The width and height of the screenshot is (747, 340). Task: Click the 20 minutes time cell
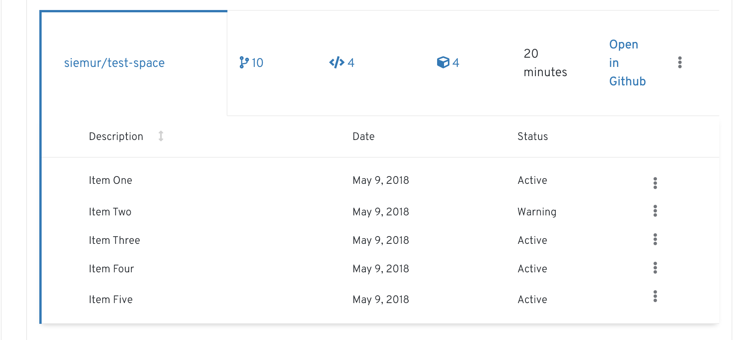click(545, 63)
